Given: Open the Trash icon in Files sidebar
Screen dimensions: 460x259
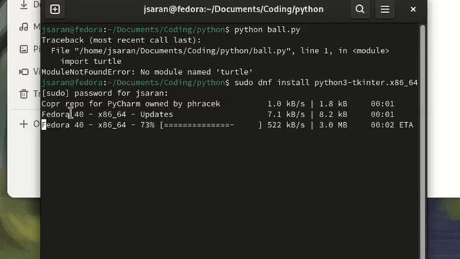Looking at the screenshot, I should pos(24,94).
